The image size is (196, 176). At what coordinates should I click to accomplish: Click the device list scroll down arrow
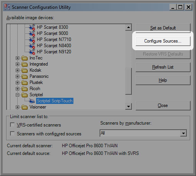pos(128,106)
